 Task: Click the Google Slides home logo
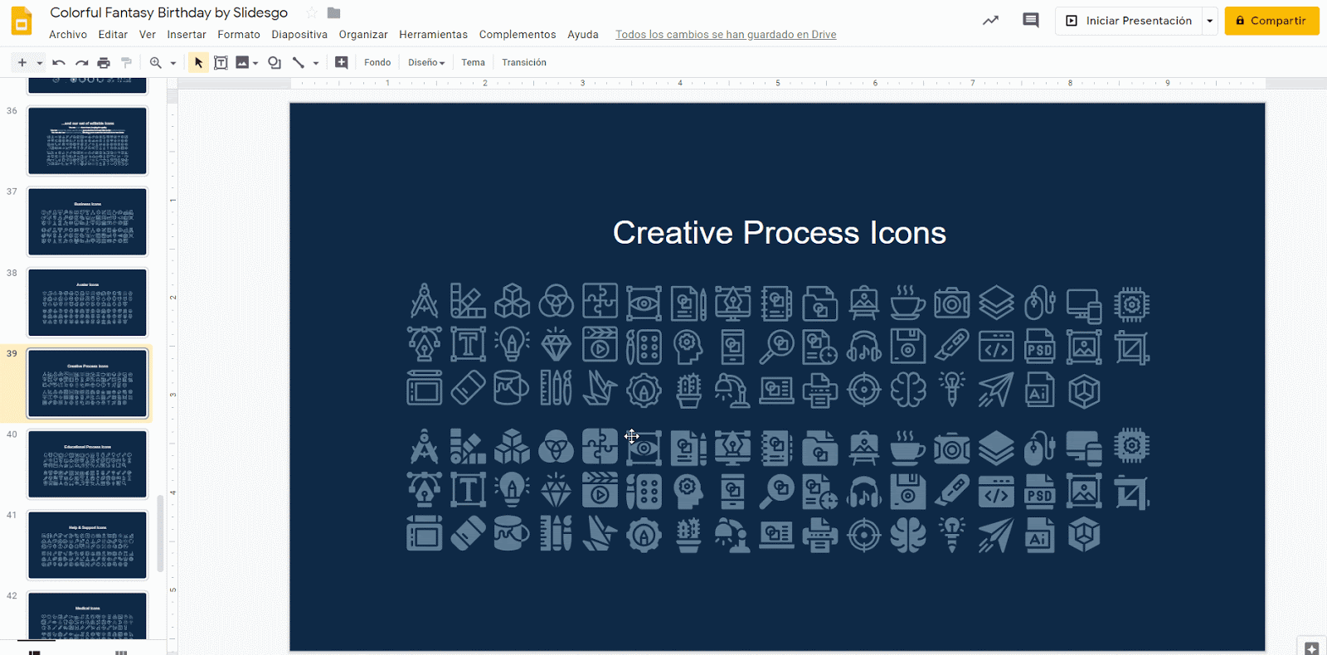tap(22, 22)
